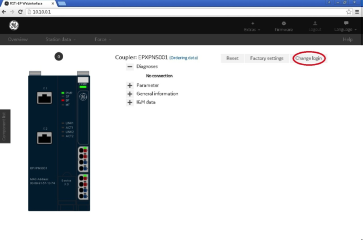This screenshot has height=240, width=363.
Task: Click the Extras plus icon
Action: (252, 23)
